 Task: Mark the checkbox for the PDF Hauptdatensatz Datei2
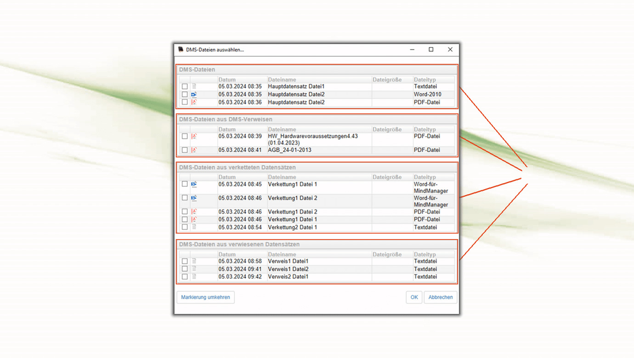(x=185, y=102)
